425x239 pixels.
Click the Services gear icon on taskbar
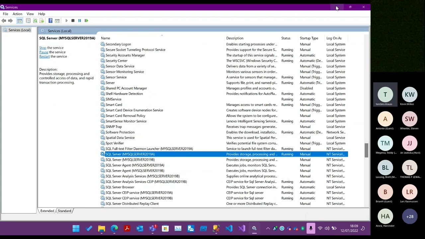pyautogui.click(x=254, y=228)
